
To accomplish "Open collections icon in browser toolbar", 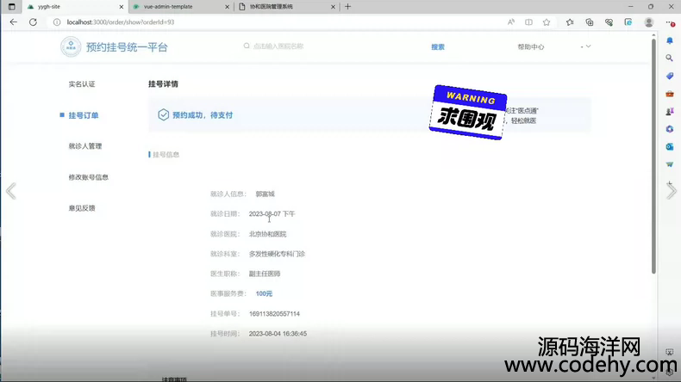I will pos(590,22).
